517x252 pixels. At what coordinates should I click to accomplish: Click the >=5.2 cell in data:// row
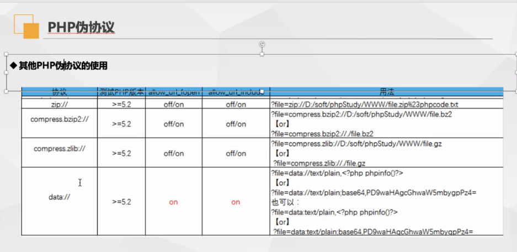point(121,202)
